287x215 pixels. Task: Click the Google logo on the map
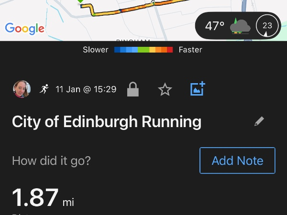pyautogui.click(x=24, y=28)
